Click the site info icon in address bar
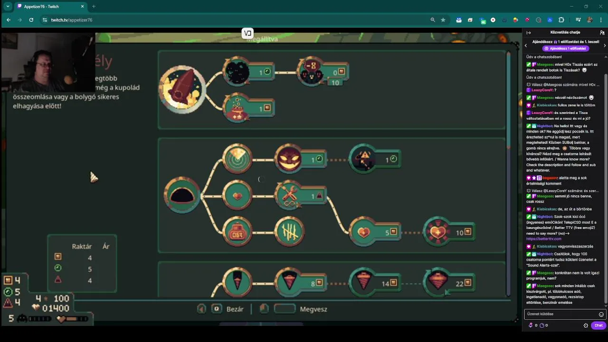Image resolution: width=608 pixels, height=342 pixels. coord(45,20)
